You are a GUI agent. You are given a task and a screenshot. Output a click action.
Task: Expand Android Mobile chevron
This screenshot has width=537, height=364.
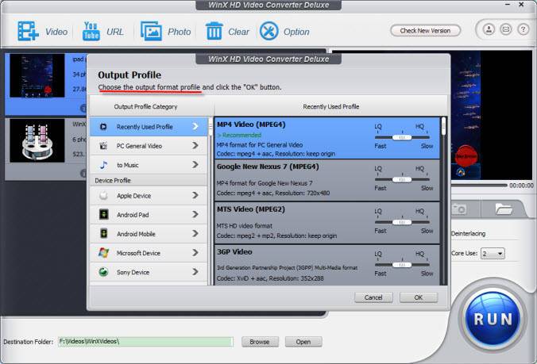click(195, 233)
